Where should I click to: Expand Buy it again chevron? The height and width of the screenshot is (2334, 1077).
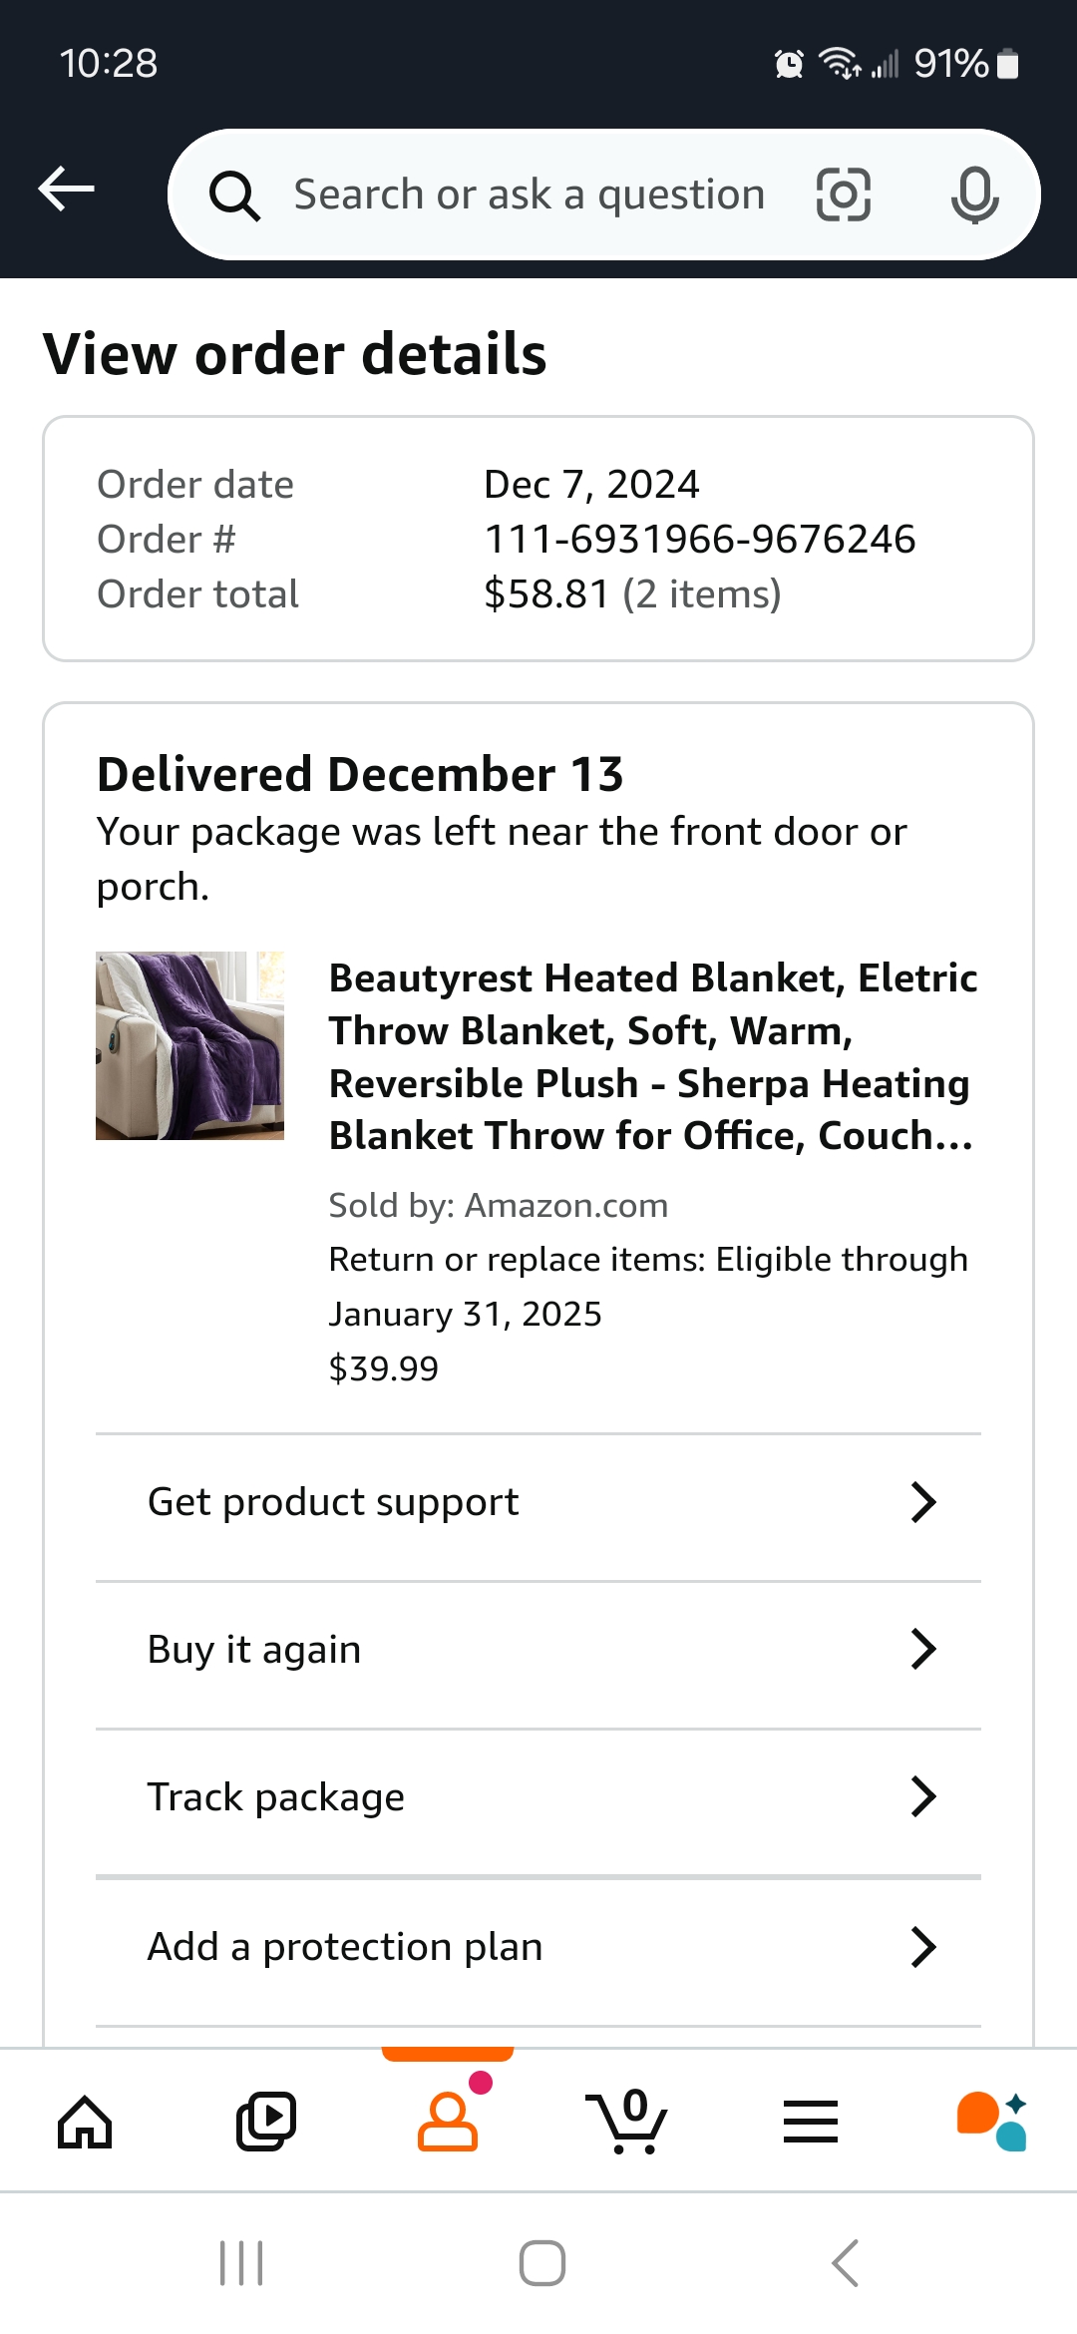923,1650
